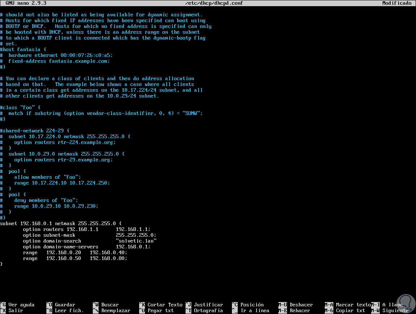Click the 'range 10.17.224.10 10.17.224.250;' line
Screen dimensions: 416x314
click(x=55, y=183)
